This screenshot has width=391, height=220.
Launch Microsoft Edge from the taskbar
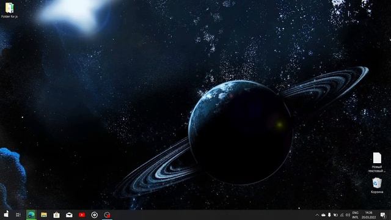[x=31, y=215]
